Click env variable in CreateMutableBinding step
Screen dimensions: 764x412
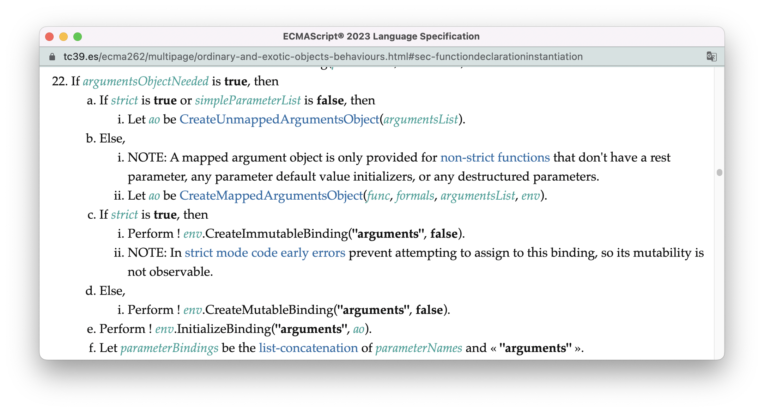point(193,310)
